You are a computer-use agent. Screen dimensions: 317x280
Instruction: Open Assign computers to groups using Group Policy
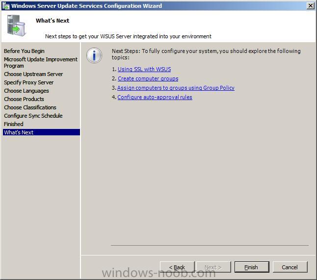coord(176,88)
